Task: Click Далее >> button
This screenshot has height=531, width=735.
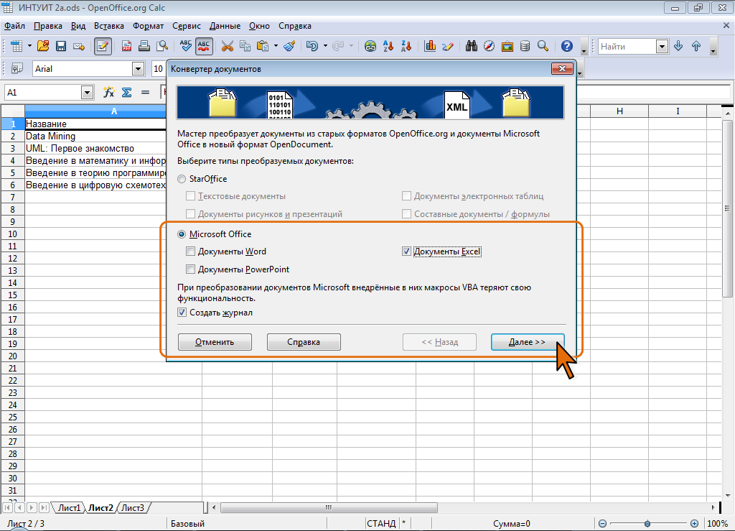Action: tap(528, 342)
